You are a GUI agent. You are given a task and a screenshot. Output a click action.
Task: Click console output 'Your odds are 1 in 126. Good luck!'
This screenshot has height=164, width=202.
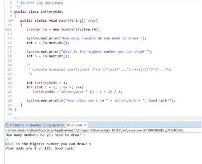tap(40, 148)
